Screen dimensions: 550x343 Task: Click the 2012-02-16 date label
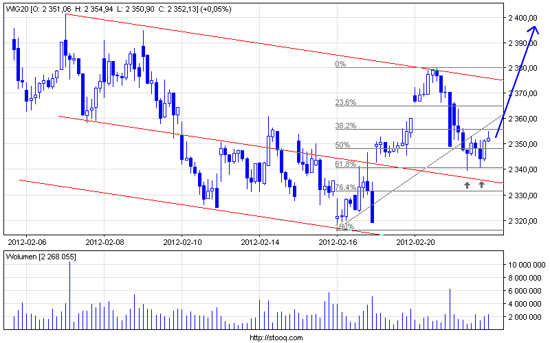point(338,242)
